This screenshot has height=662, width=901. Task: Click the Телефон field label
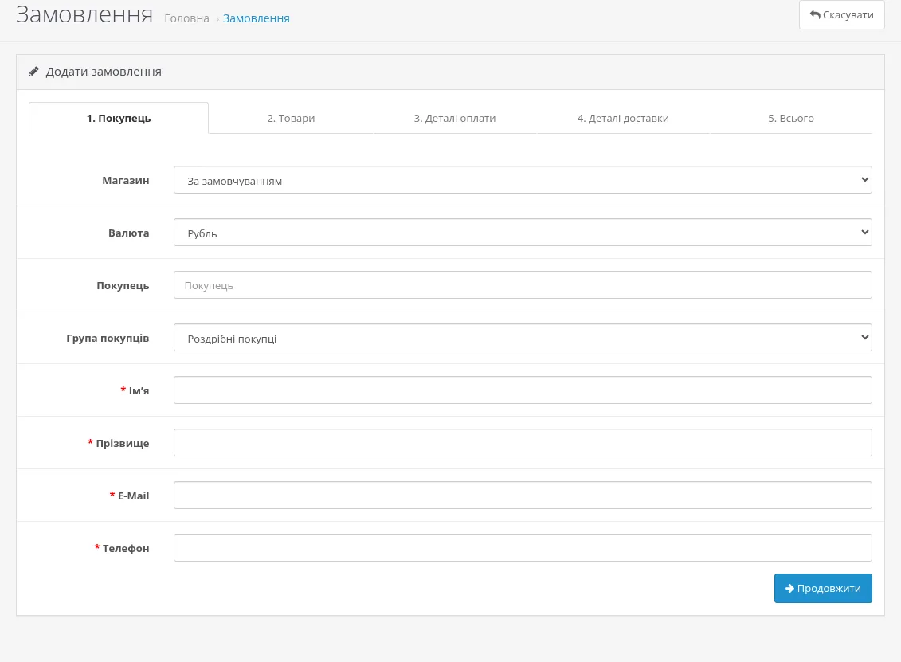(126, 549)
